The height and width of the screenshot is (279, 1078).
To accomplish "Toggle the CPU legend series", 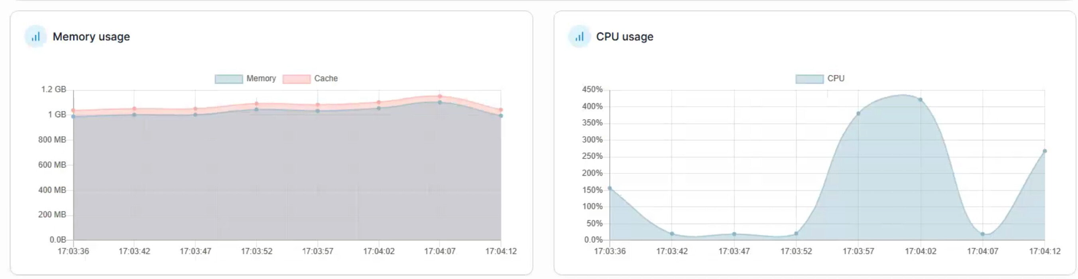I will pos(820,79).
